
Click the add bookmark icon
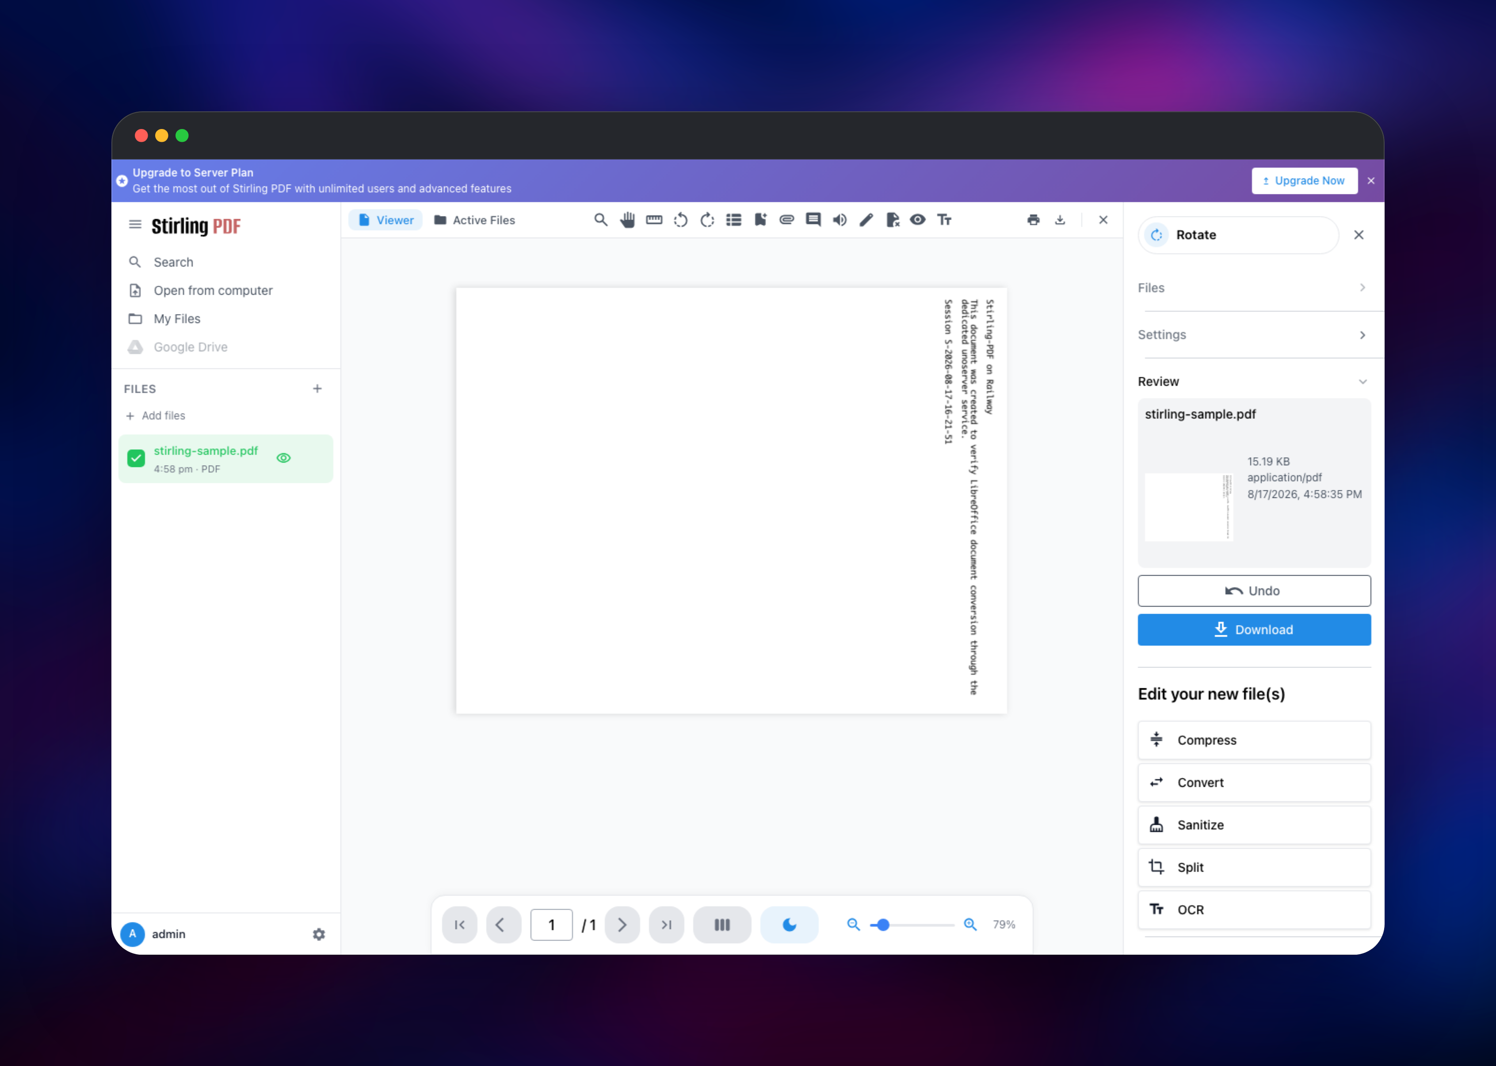point(760,220)
